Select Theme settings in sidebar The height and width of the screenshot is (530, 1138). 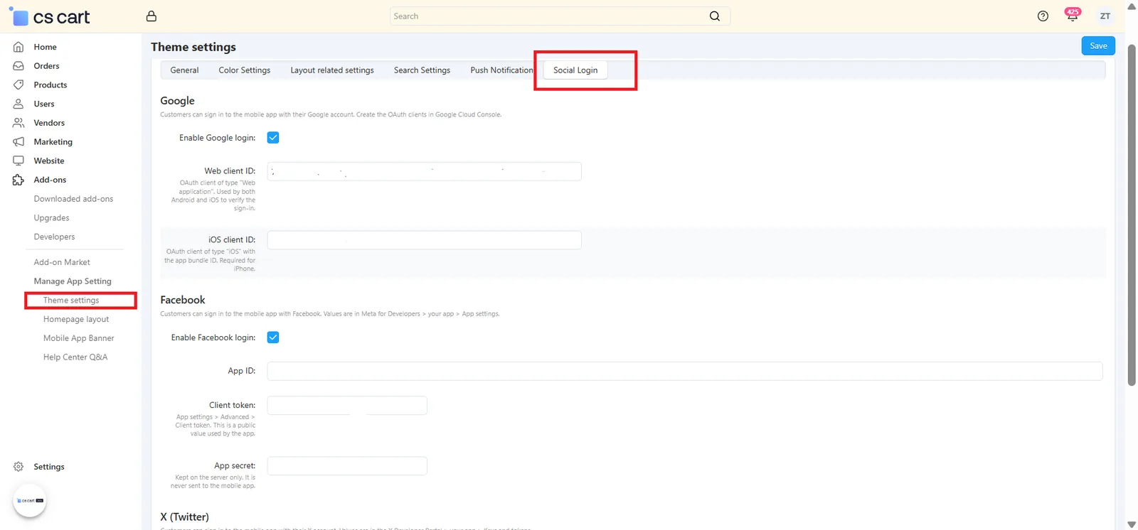pyautogui.click(x=71, y=301)
